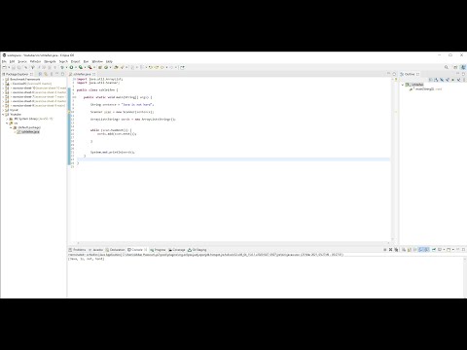
Task: Click the Open Perspective icon
Action: (455, 67)
